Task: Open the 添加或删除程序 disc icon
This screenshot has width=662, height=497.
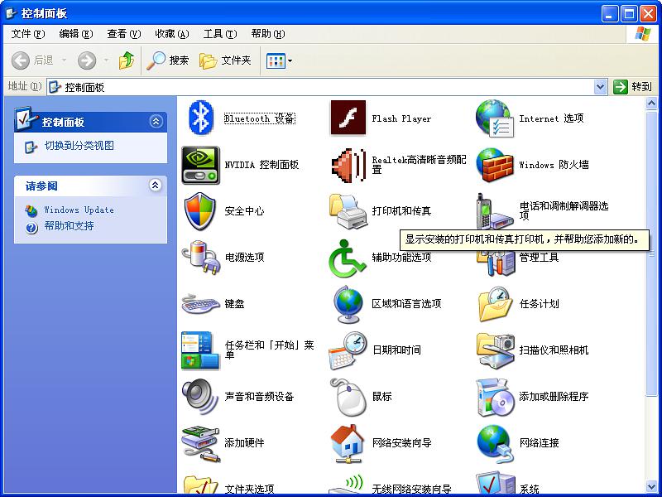Action: (x=495, y=398)
